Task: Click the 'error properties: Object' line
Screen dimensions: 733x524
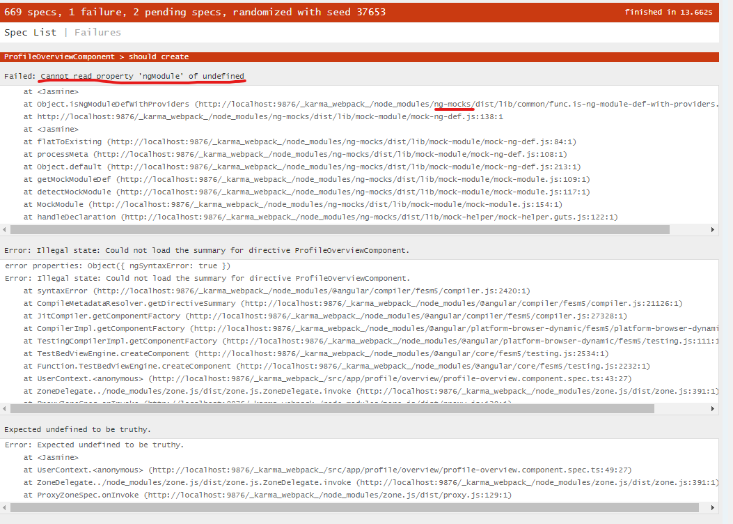Action: coord(118,265)
